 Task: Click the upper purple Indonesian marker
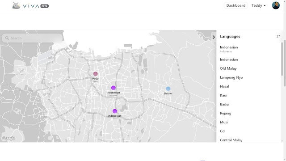click(113, 88)
